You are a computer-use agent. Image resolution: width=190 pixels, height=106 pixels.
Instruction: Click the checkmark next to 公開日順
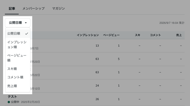pos(27,34)
